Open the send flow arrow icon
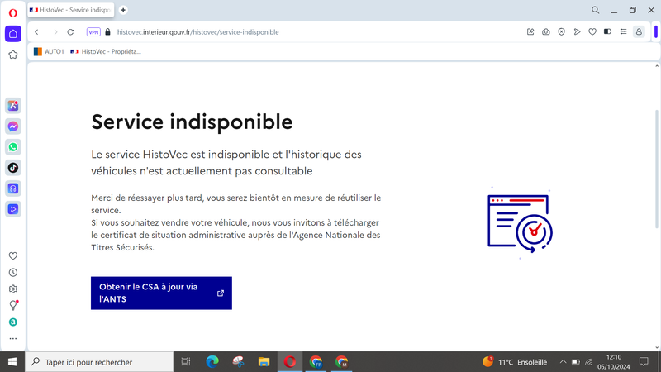Screen dimensions: 661x372 (577, 32)
